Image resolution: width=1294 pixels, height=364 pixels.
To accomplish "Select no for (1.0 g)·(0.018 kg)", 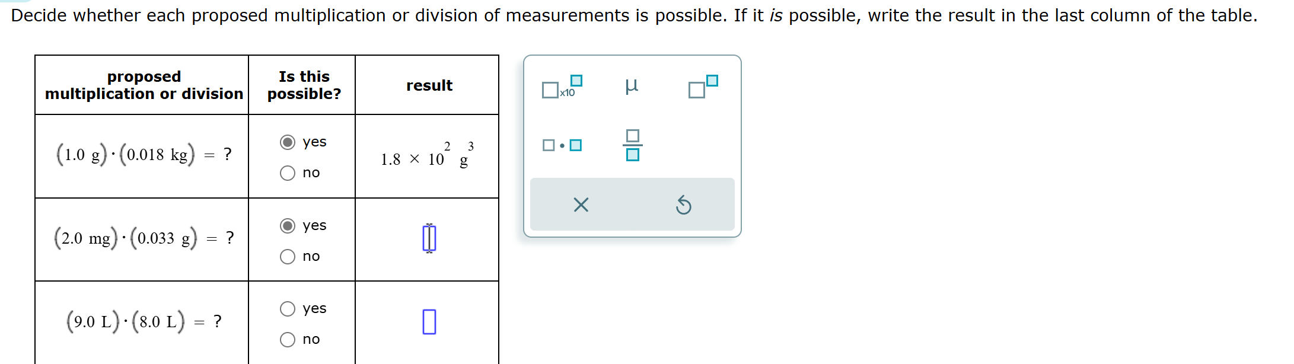I will tap(288, 173).
